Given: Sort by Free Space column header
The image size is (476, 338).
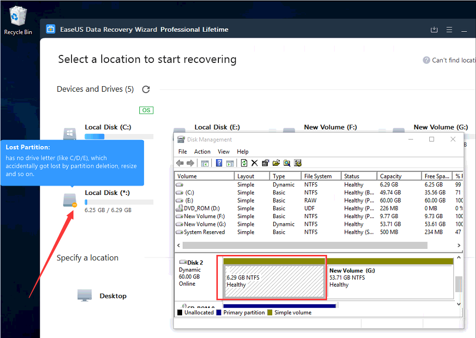Looking at the screenshot, I should coord(437,176).
